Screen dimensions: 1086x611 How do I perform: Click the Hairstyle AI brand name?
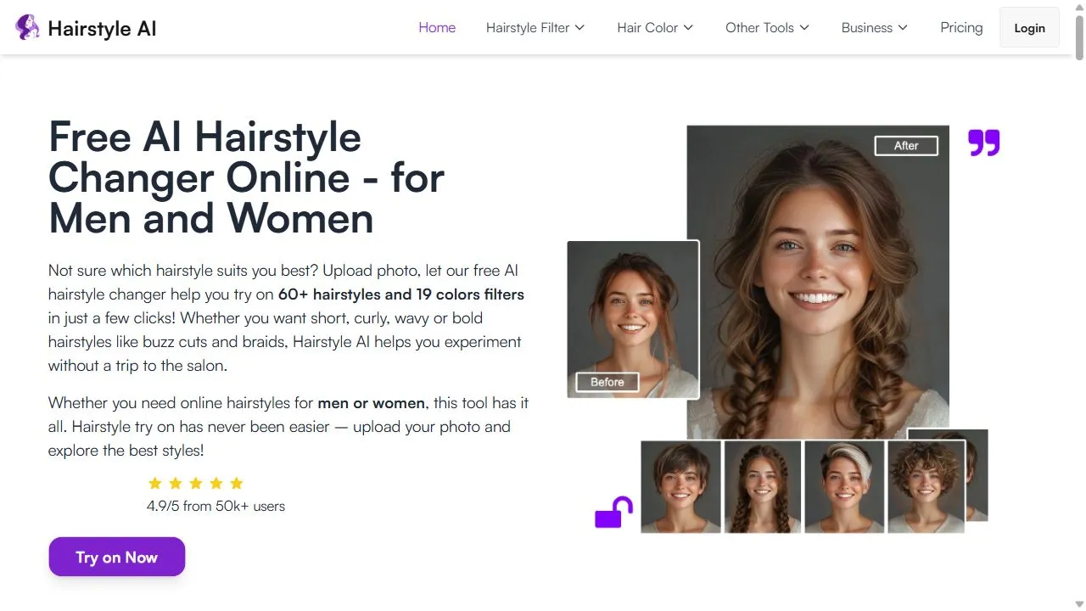(x=102, y=28)
